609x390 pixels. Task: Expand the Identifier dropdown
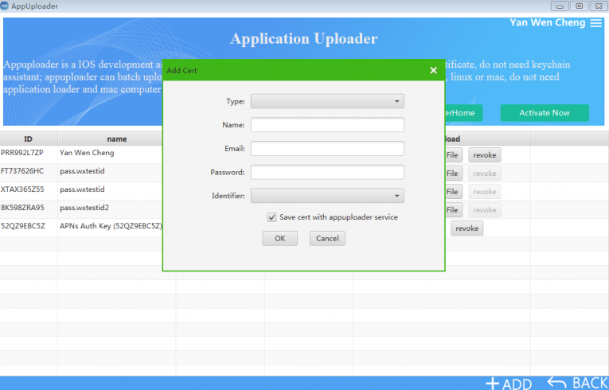point(327,196)
